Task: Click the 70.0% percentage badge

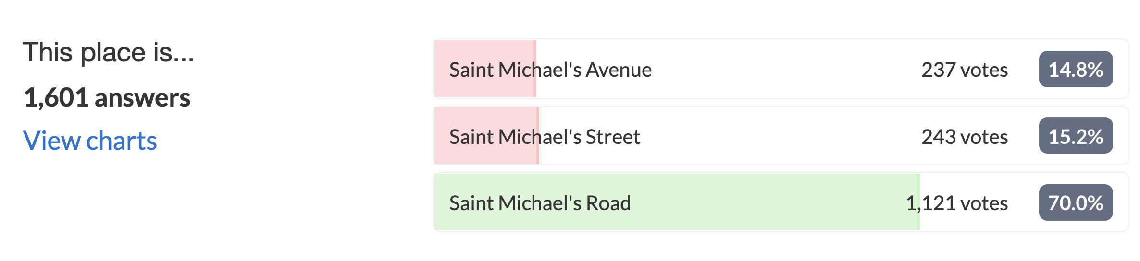Action: (1076, 202)
